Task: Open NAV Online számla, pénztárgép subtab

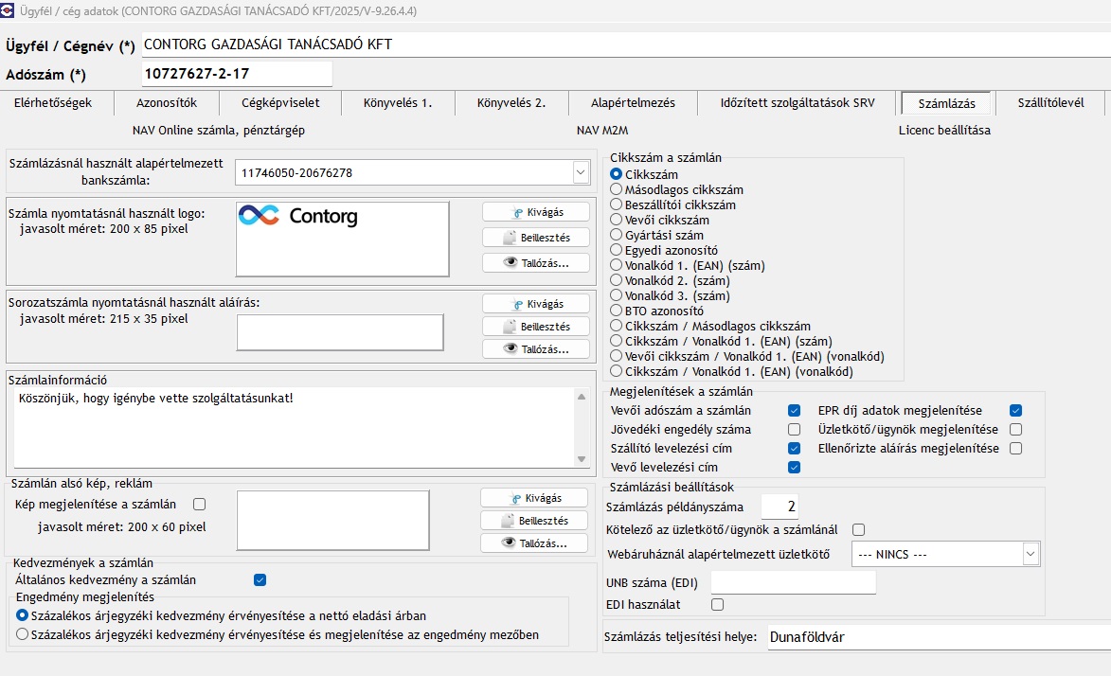Action: (218, 131)
